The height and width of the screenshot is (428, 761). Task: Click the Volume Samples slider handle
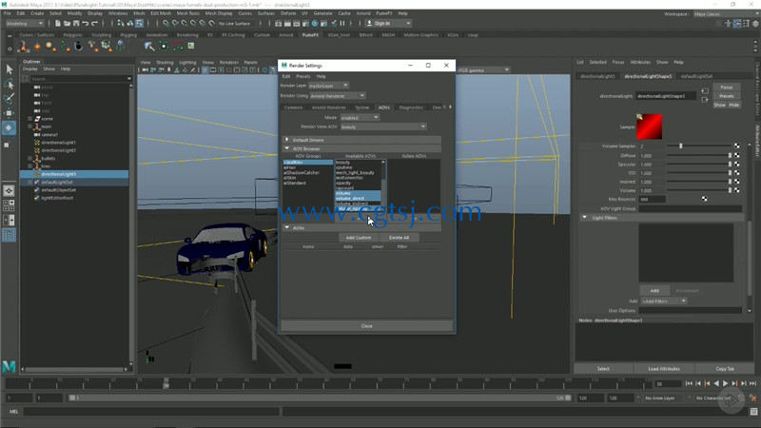tap(680, 146)
